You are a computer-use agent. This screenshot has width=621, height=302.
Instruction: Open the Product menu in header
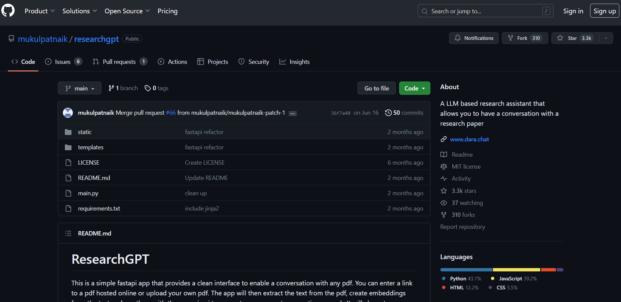pos(39,11)
